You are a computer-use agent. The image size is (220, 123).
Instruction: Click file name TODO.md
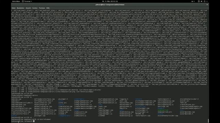click(183, 102)
